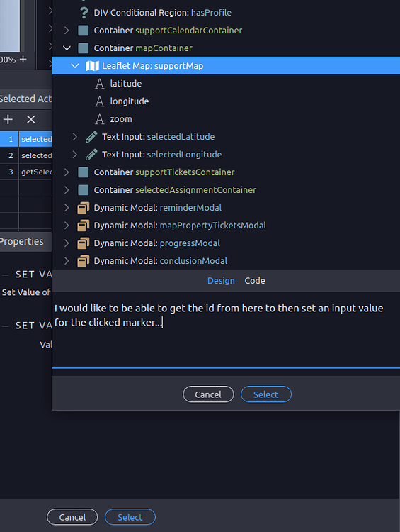
Task: Add a new selected action with plus icon
Action: [x=8, y=119]
